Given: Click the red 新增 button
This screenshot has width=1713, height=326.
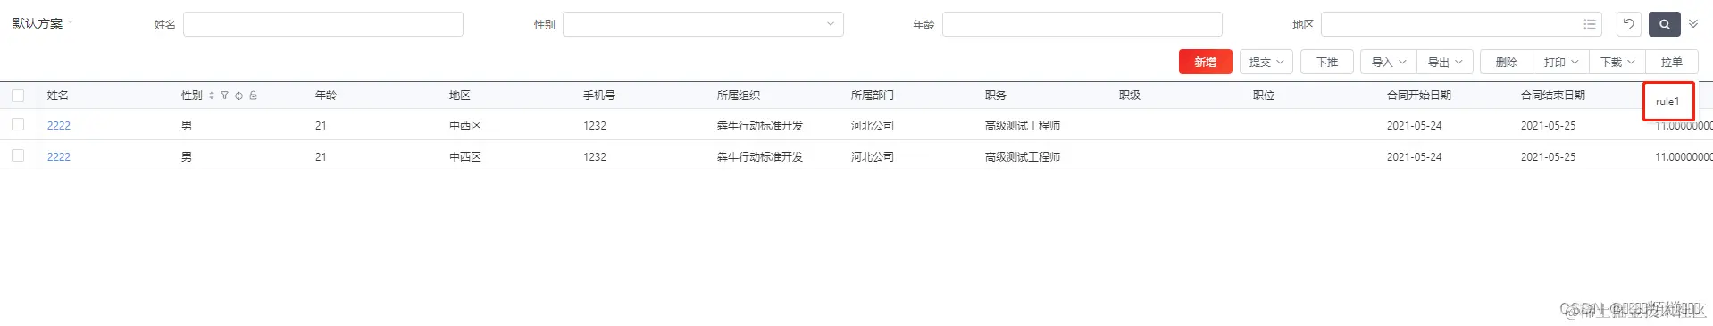Looking at the screenshot, I should [x=1206, y=62].
